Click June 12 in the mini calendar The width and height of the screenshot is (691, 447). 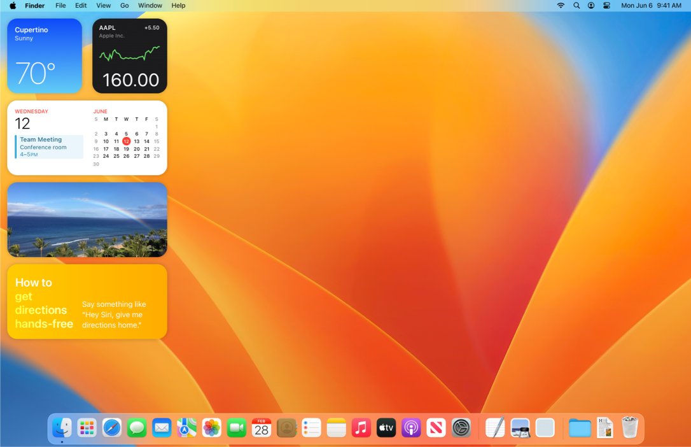(x=126, y=141)
